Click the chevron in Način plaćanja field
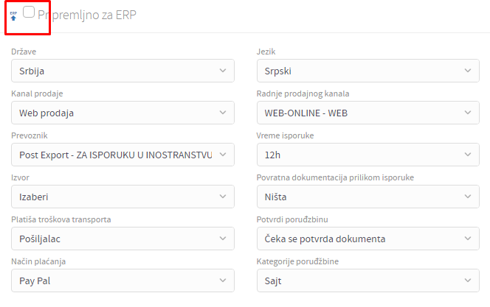The height and width of the screenshot is (307, 490). tap(223, 280)
